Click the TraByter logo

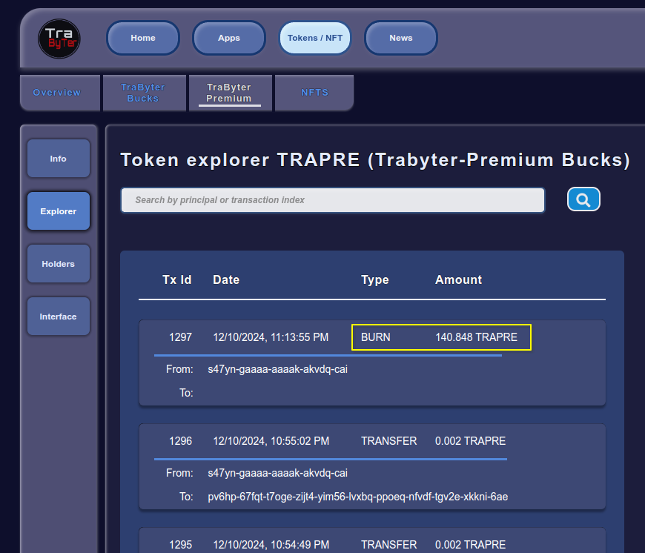(x=59, y=39)
